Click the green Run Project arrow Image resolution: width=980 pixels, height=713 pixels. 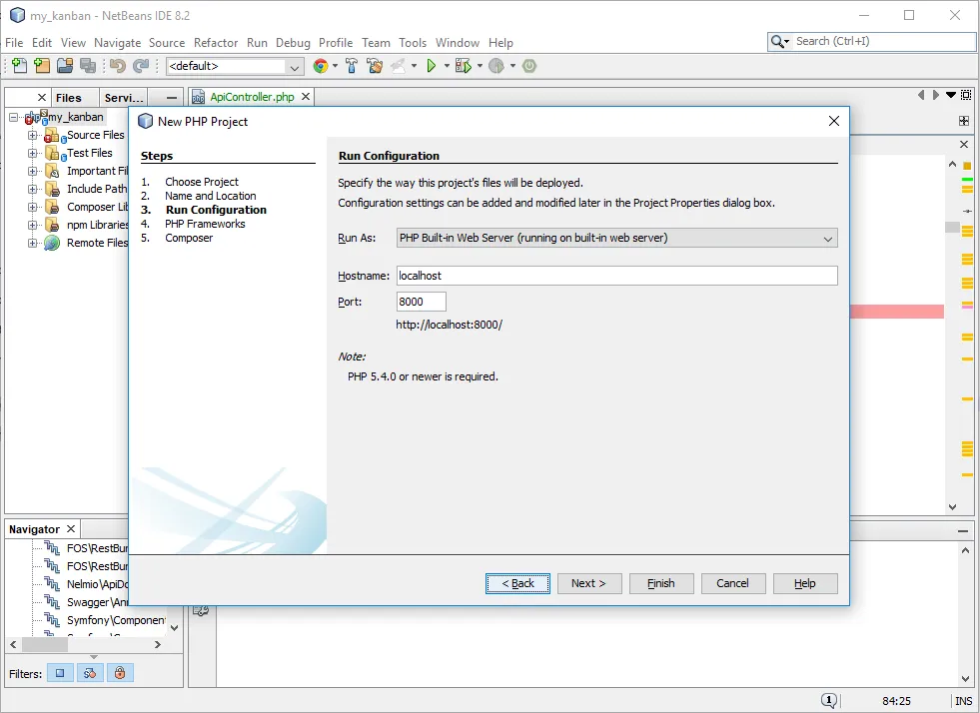point(432,66)
